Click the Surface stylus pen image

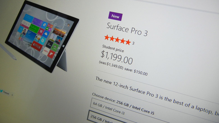pyautogui.click(x=8, y=52)
